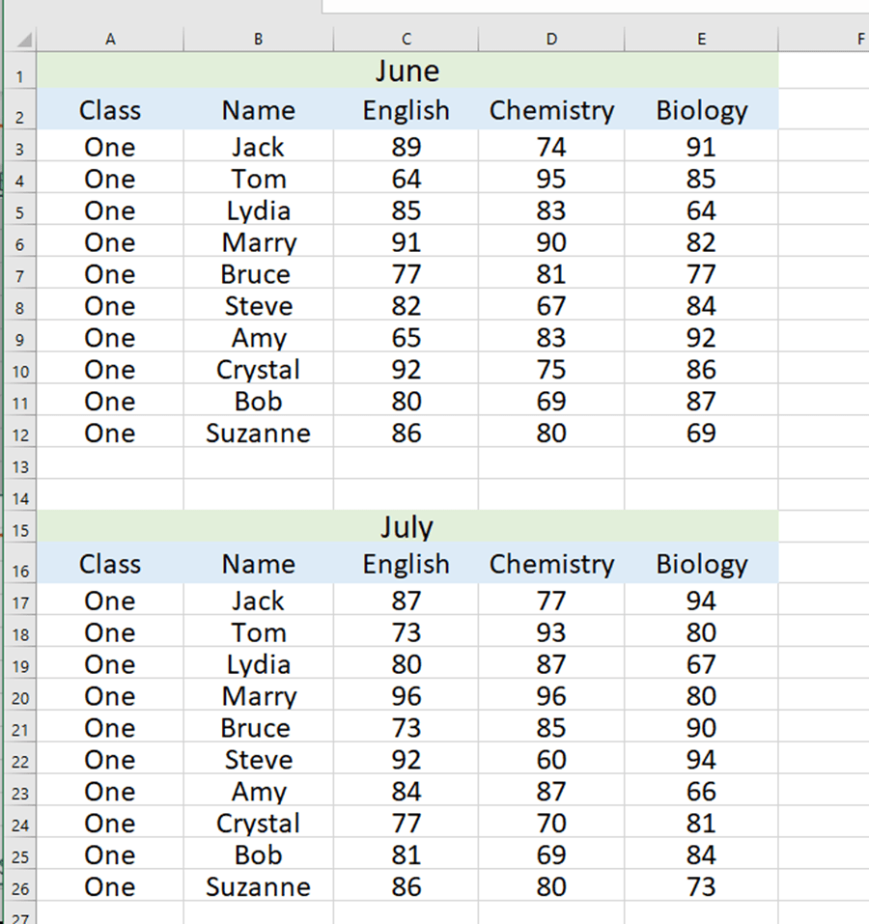The width and height of the screenshot is (869, 924).
Task: Select column header B
Action: [258, 39]
